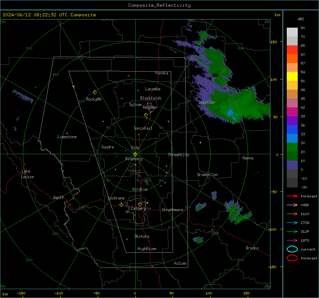319x298 pixels.
Task: Click the Okotoks label
Action: (x=142, y=236)
